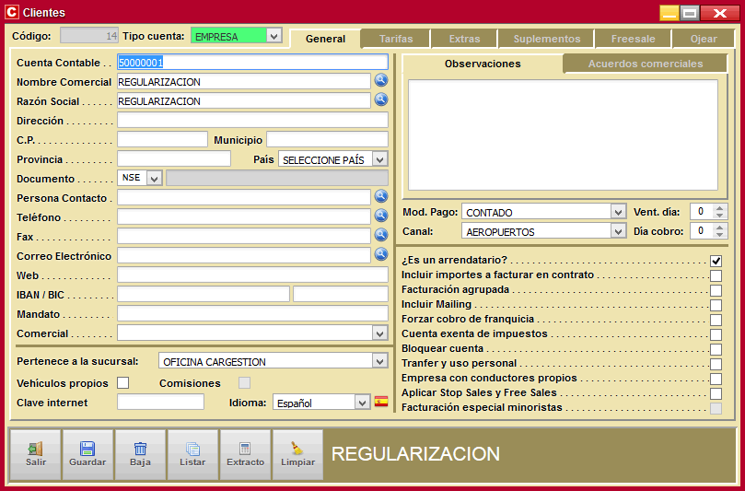Open the Freesale tab
Screen dimensions: 745x491
(633, 39)
